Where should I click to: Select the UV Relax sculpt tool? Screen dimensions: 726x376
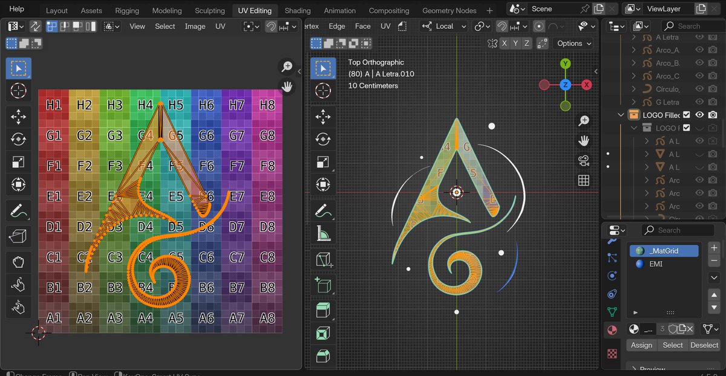click(x=19, y=284)
